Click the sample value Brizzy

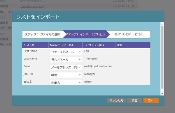[x=88, y=82]
